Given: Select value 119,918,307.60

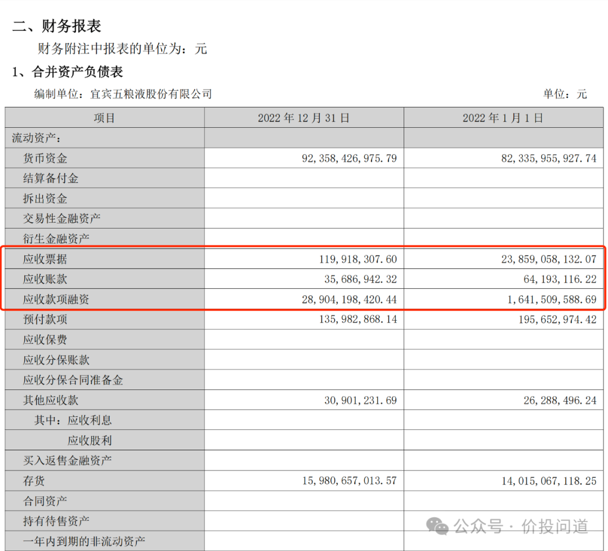Looking at the screenshot, I should point(358,259).
